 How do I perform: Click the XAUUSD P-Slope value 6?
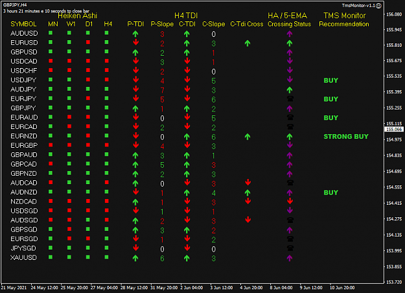pos(162,259)
